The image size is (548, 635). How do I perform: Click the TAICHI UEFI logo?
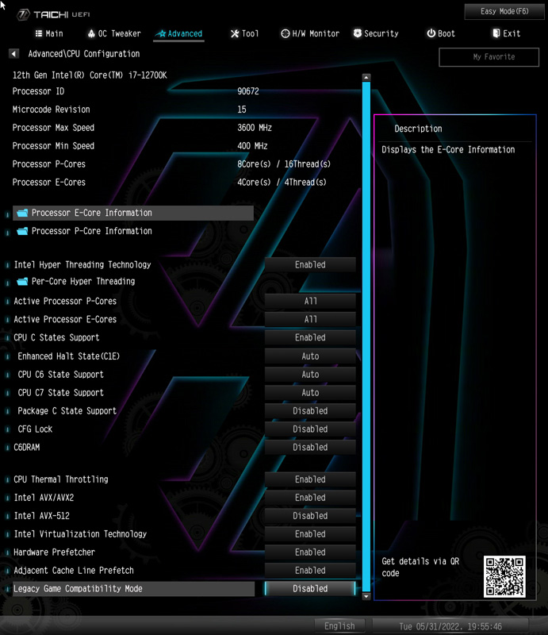53,14
